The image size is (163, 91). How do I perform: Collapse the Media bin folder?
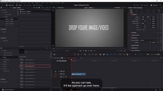(3, 17)
